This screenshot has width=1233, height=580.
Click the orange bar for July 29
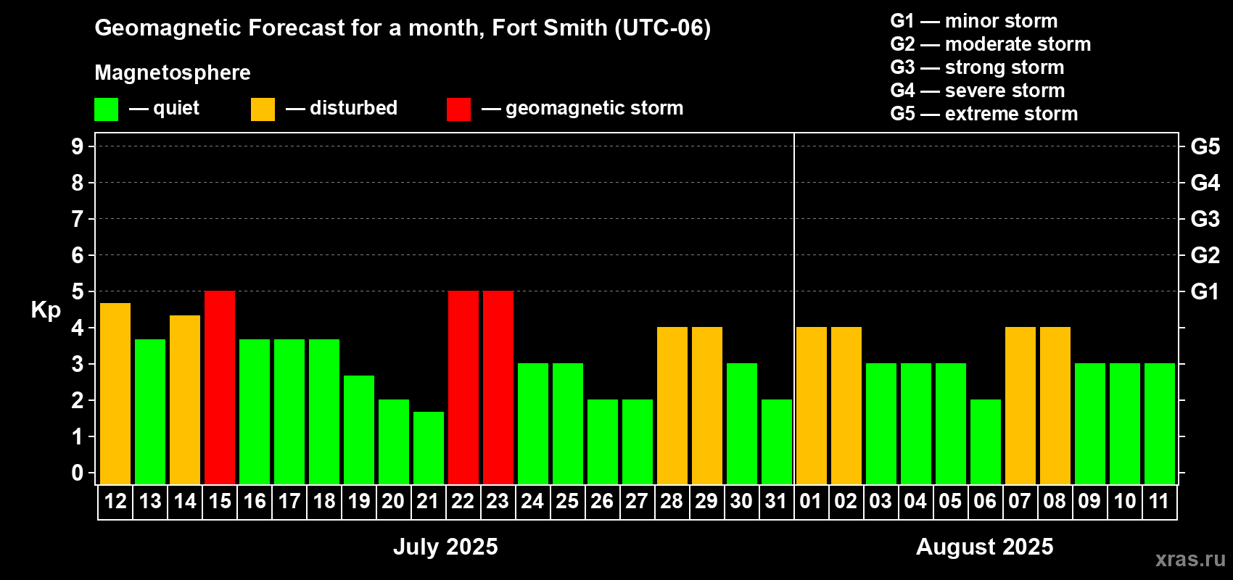707,406
